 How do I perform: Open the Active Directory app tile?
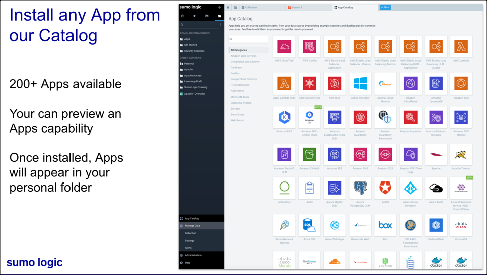(x=360, y=83)
